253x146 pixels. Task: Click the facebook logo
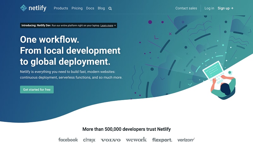pyautogui.click(x=68, y=140)
